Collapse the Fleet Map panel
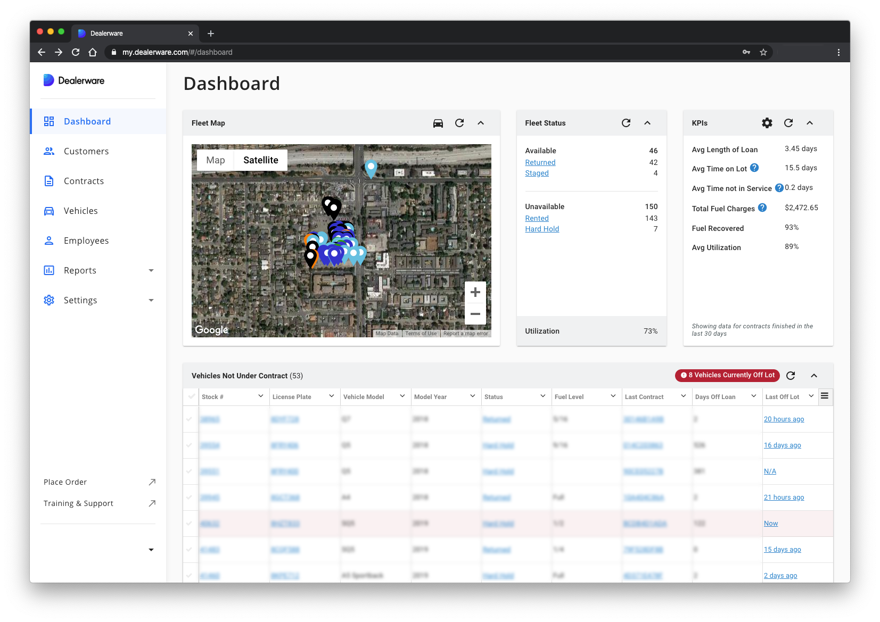880x622 pixels. (x=481, y=123)
